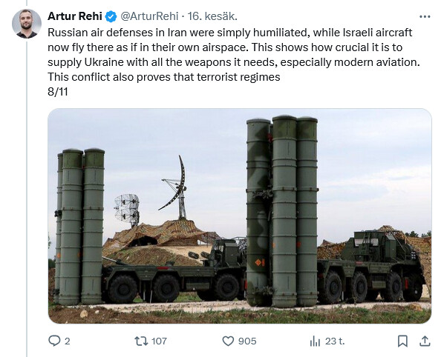Click the Artur Rehi display name
Screen dimensions: 444x357
pos(75,16)
